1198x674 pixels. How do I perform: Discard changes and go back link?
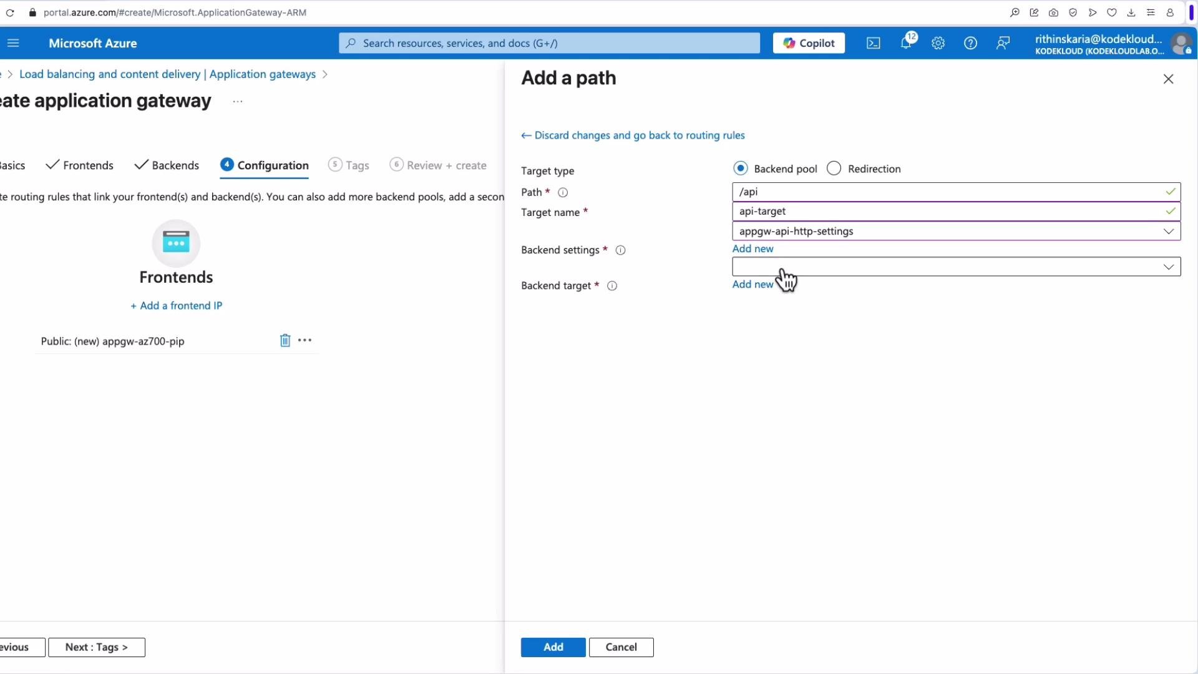coord(633,135)
